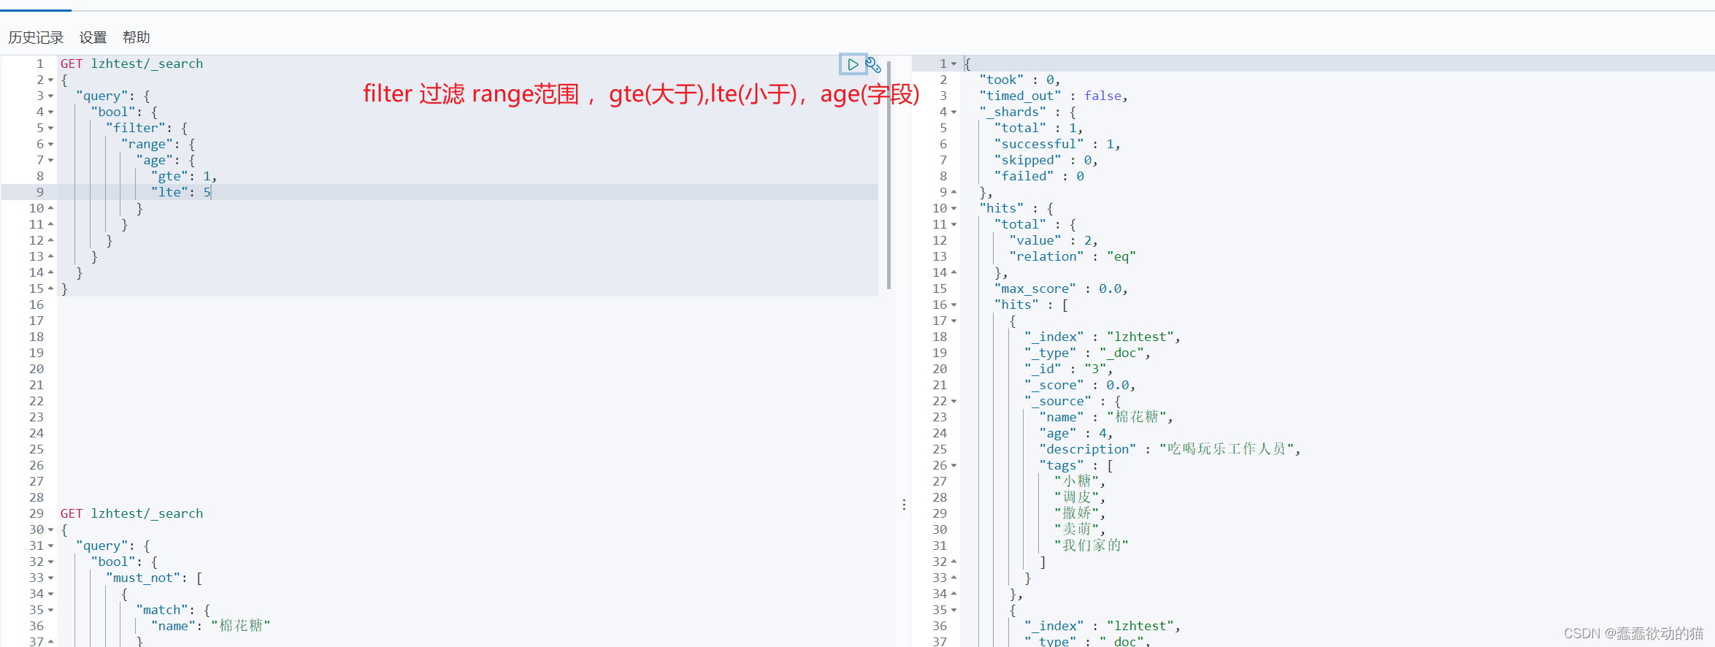The width and height of the screenshot is (1715, 647).
Task: Click the request editor vertical scrollbar
Action: click(x=889, y=175)
